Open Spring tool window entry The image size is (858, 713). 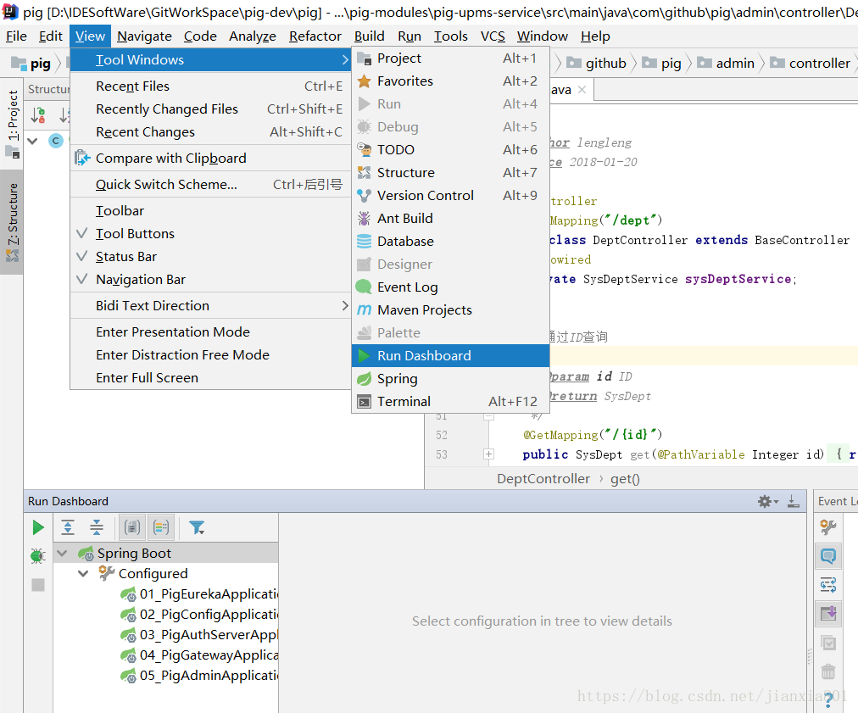450,379
